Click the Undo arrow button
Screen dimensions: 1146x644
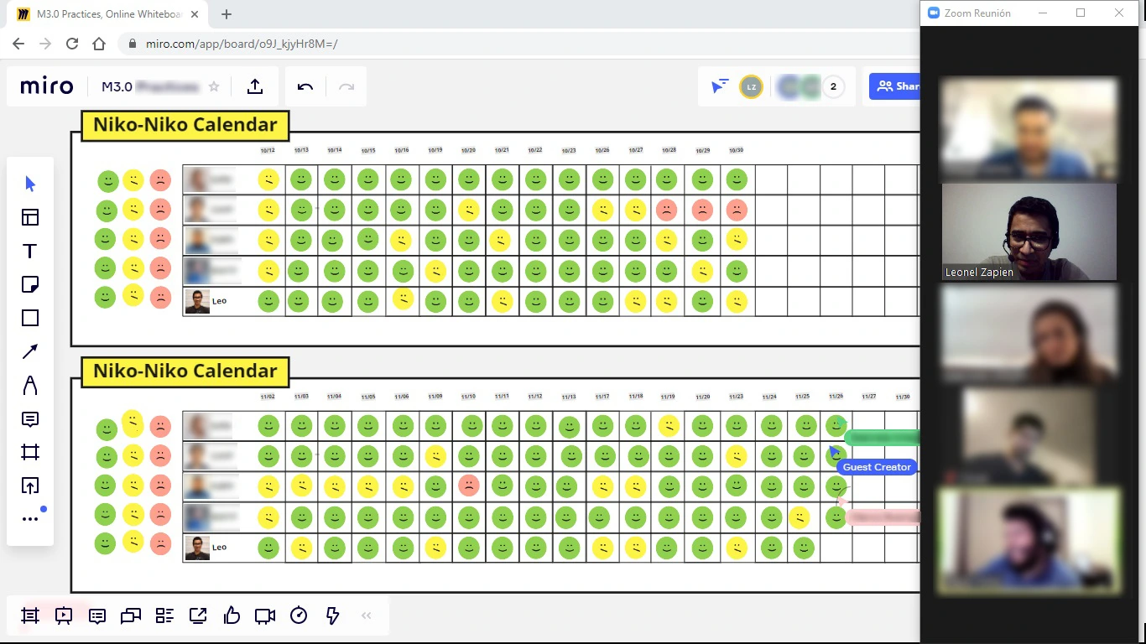tap(305, 86)
